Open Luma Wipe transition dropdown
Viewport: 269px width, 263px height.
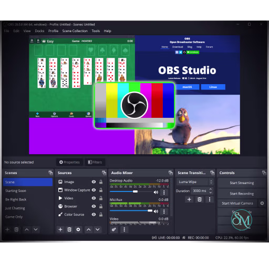195,182
